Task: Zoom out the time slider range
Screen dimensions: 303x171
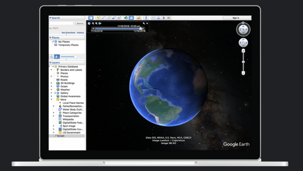Action: [93, 23]
